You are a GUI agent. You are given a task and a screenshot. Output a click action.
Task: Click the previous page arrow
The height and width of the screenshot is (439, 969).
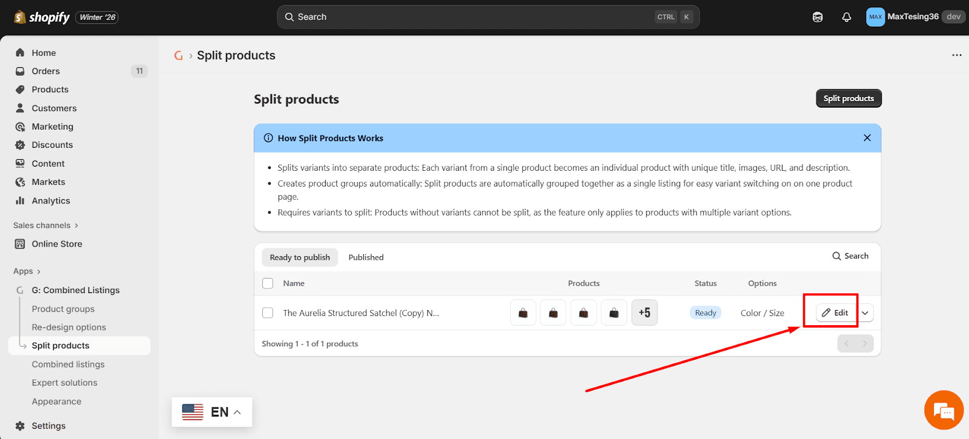(847, 343)
